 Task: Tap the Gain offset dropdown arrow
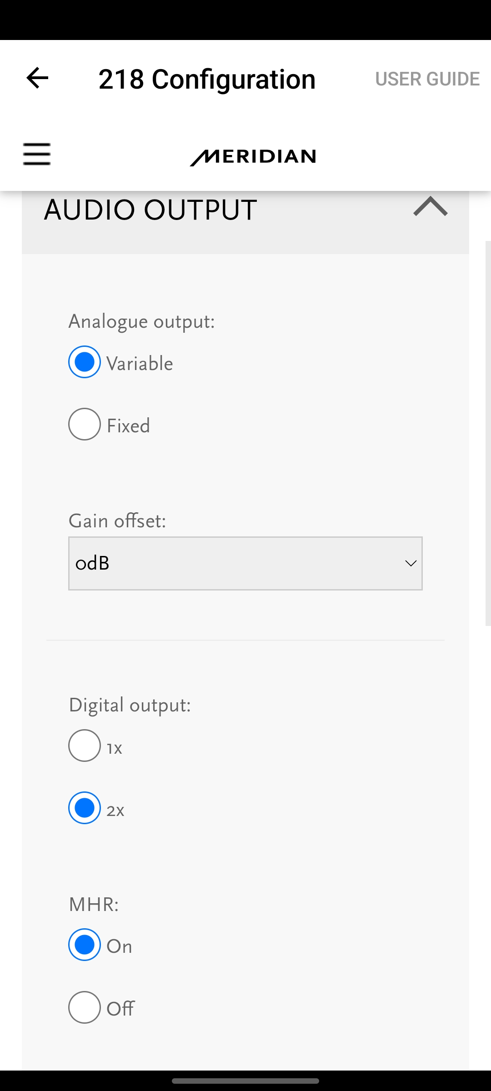pyautogui.click(x=411, y=563)
